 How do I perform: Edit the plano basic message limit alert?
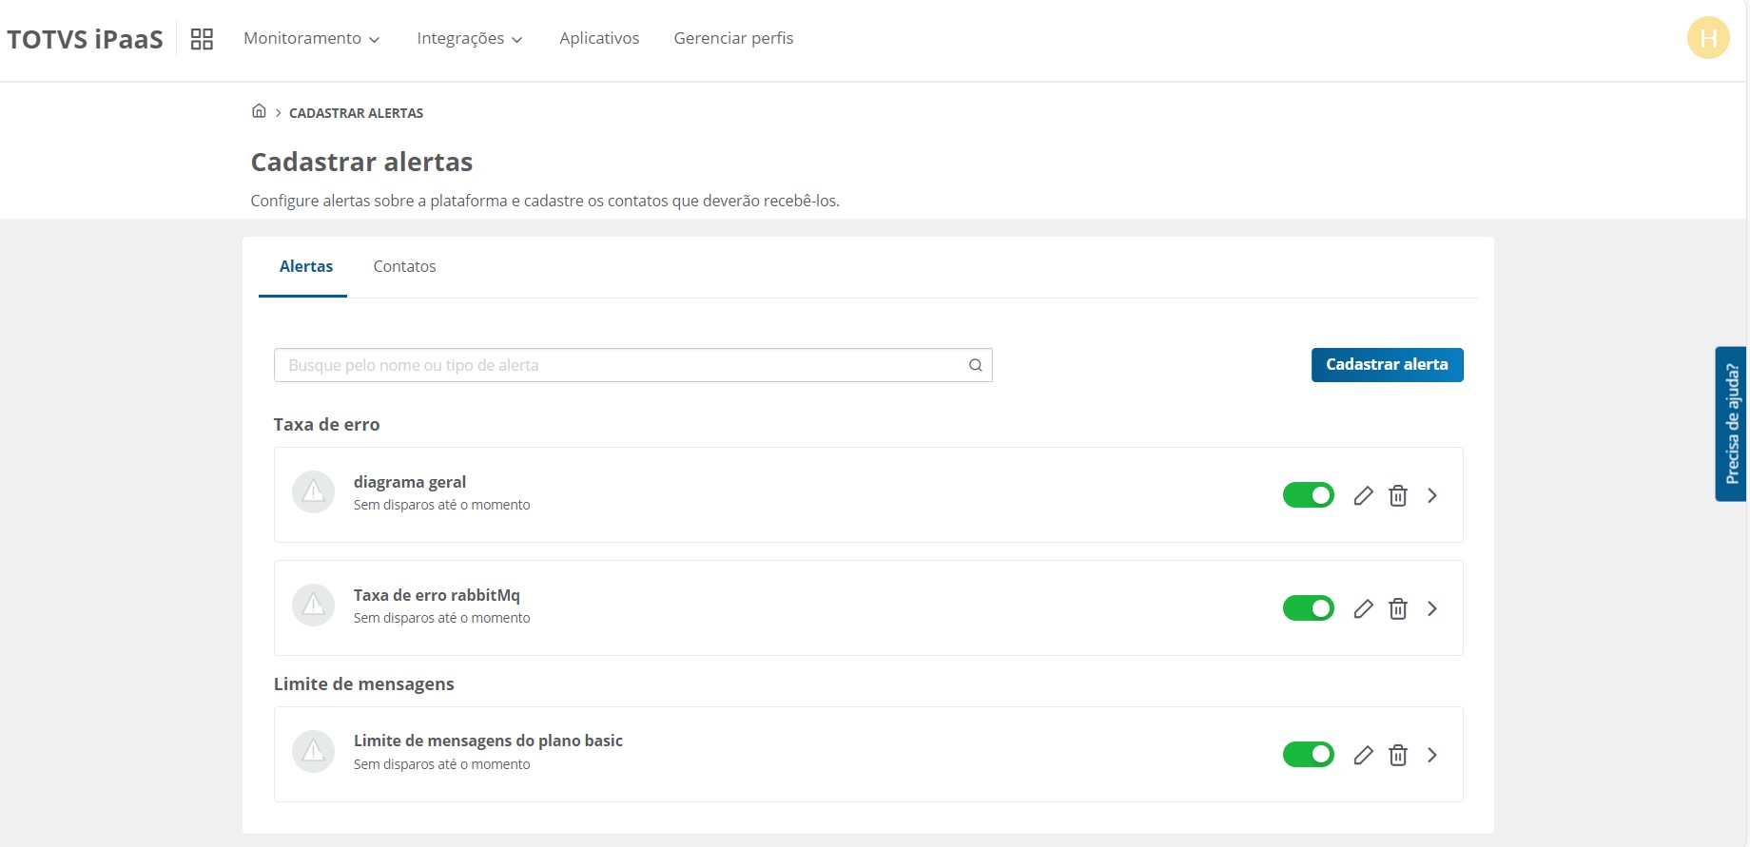point(1363,755)
